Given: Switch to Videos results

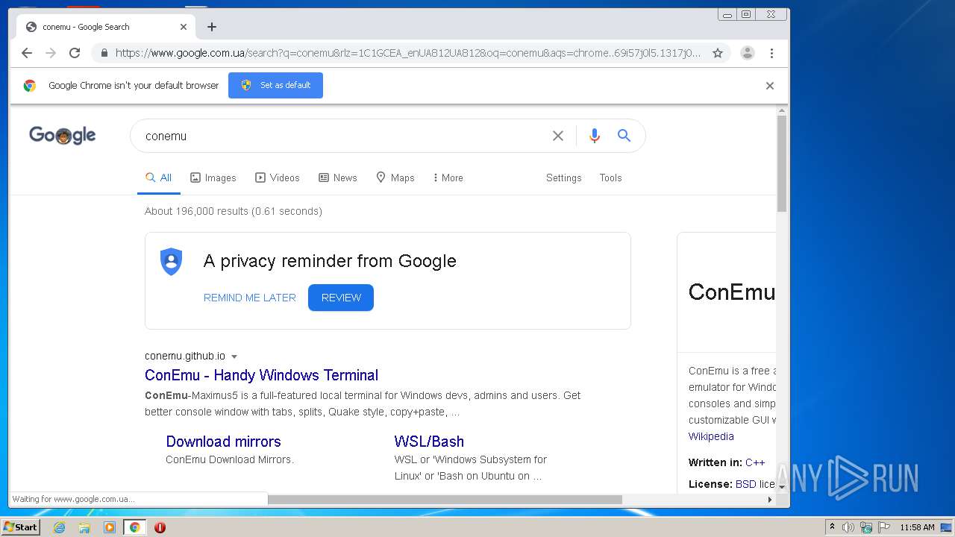Looking at the screenshot, I should (278, 178).
